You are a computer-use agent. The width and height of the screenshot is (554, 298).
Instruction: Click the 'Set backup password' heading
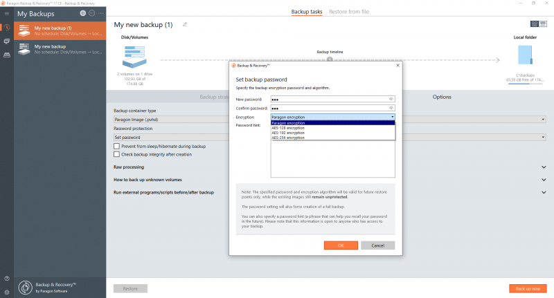tap(262, 80)
